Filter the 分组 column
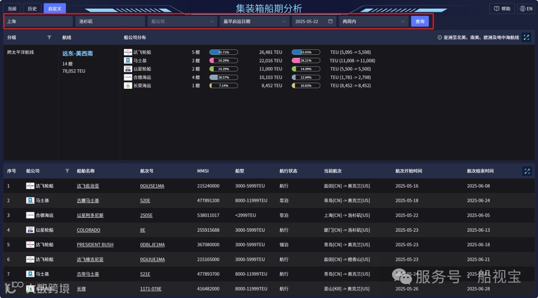Image resolution: width=538 pixels, height=298 pixels. pos(49,37)
